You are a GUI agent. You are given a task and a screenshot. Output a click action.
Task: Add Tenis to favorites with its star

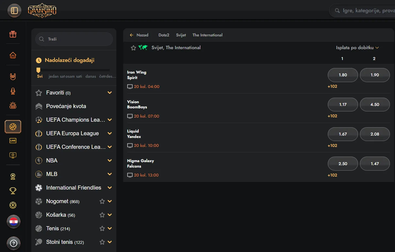[x=102, y=228]
